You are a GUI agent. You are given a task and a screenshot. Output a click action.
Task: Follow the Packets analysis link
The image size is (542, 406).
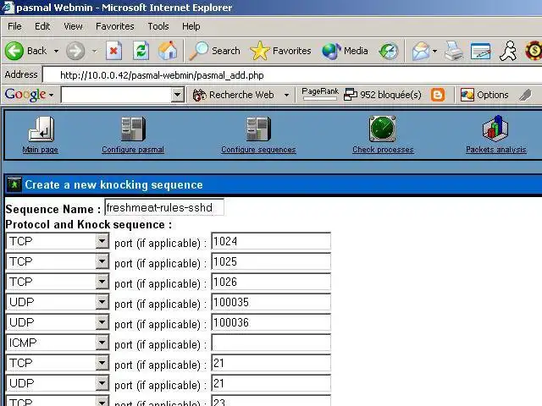[495, 150]
